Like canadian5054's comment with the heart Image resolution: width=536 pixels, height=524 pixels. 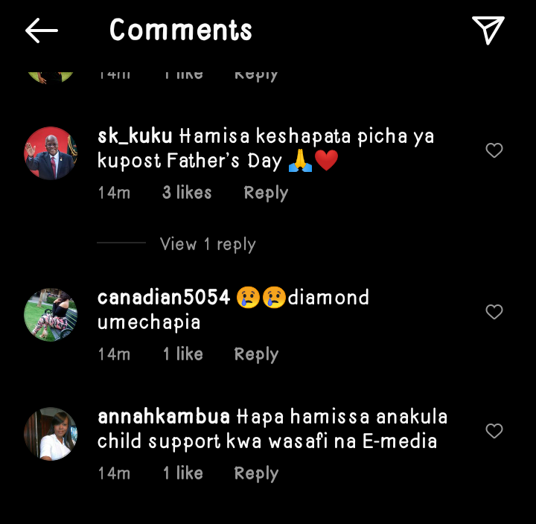(494, 312)
